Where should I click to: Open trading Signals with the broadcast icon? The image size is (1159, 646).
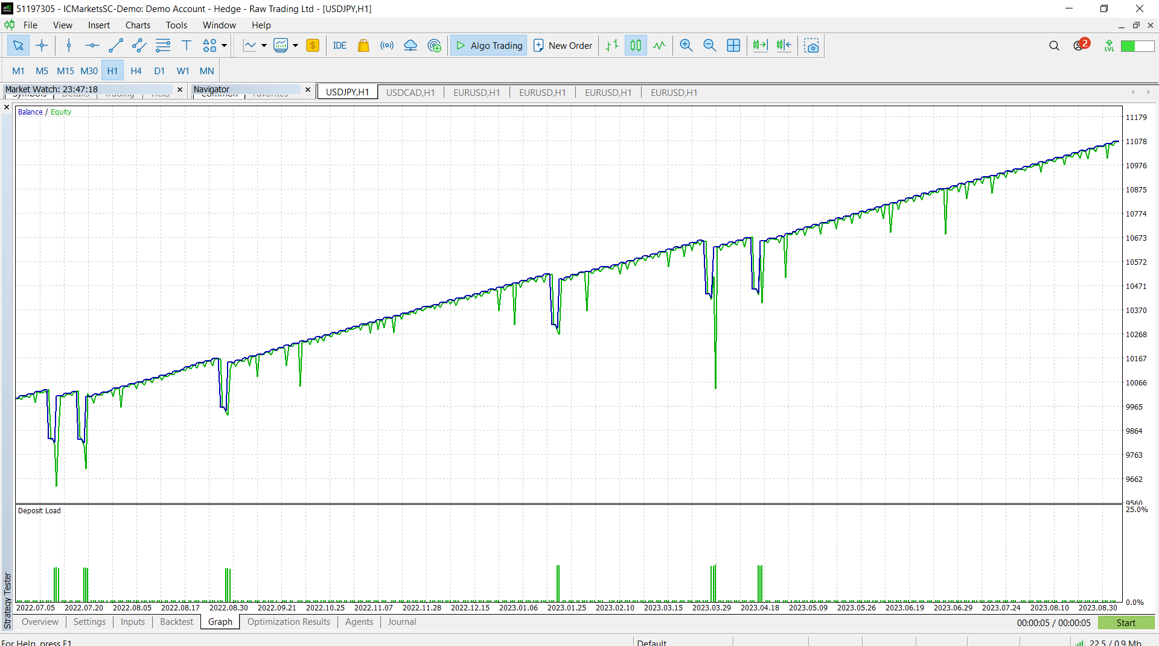(x=386, y=45)
